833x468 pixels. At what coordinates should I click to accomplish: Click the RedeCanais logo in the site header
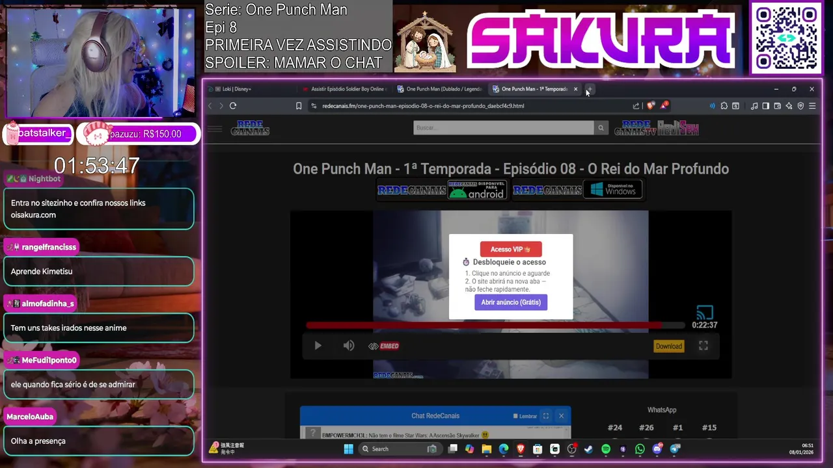pos(250,128)
